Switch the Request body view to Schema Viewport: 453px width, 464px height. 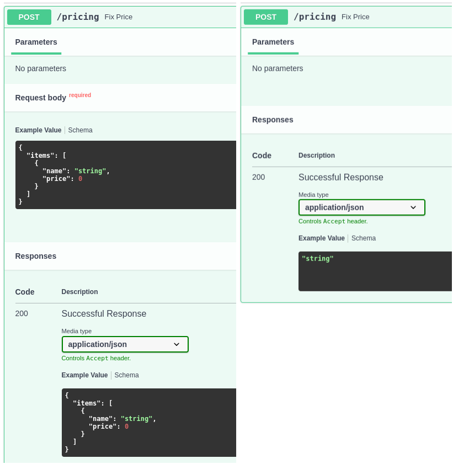[81, 130]
